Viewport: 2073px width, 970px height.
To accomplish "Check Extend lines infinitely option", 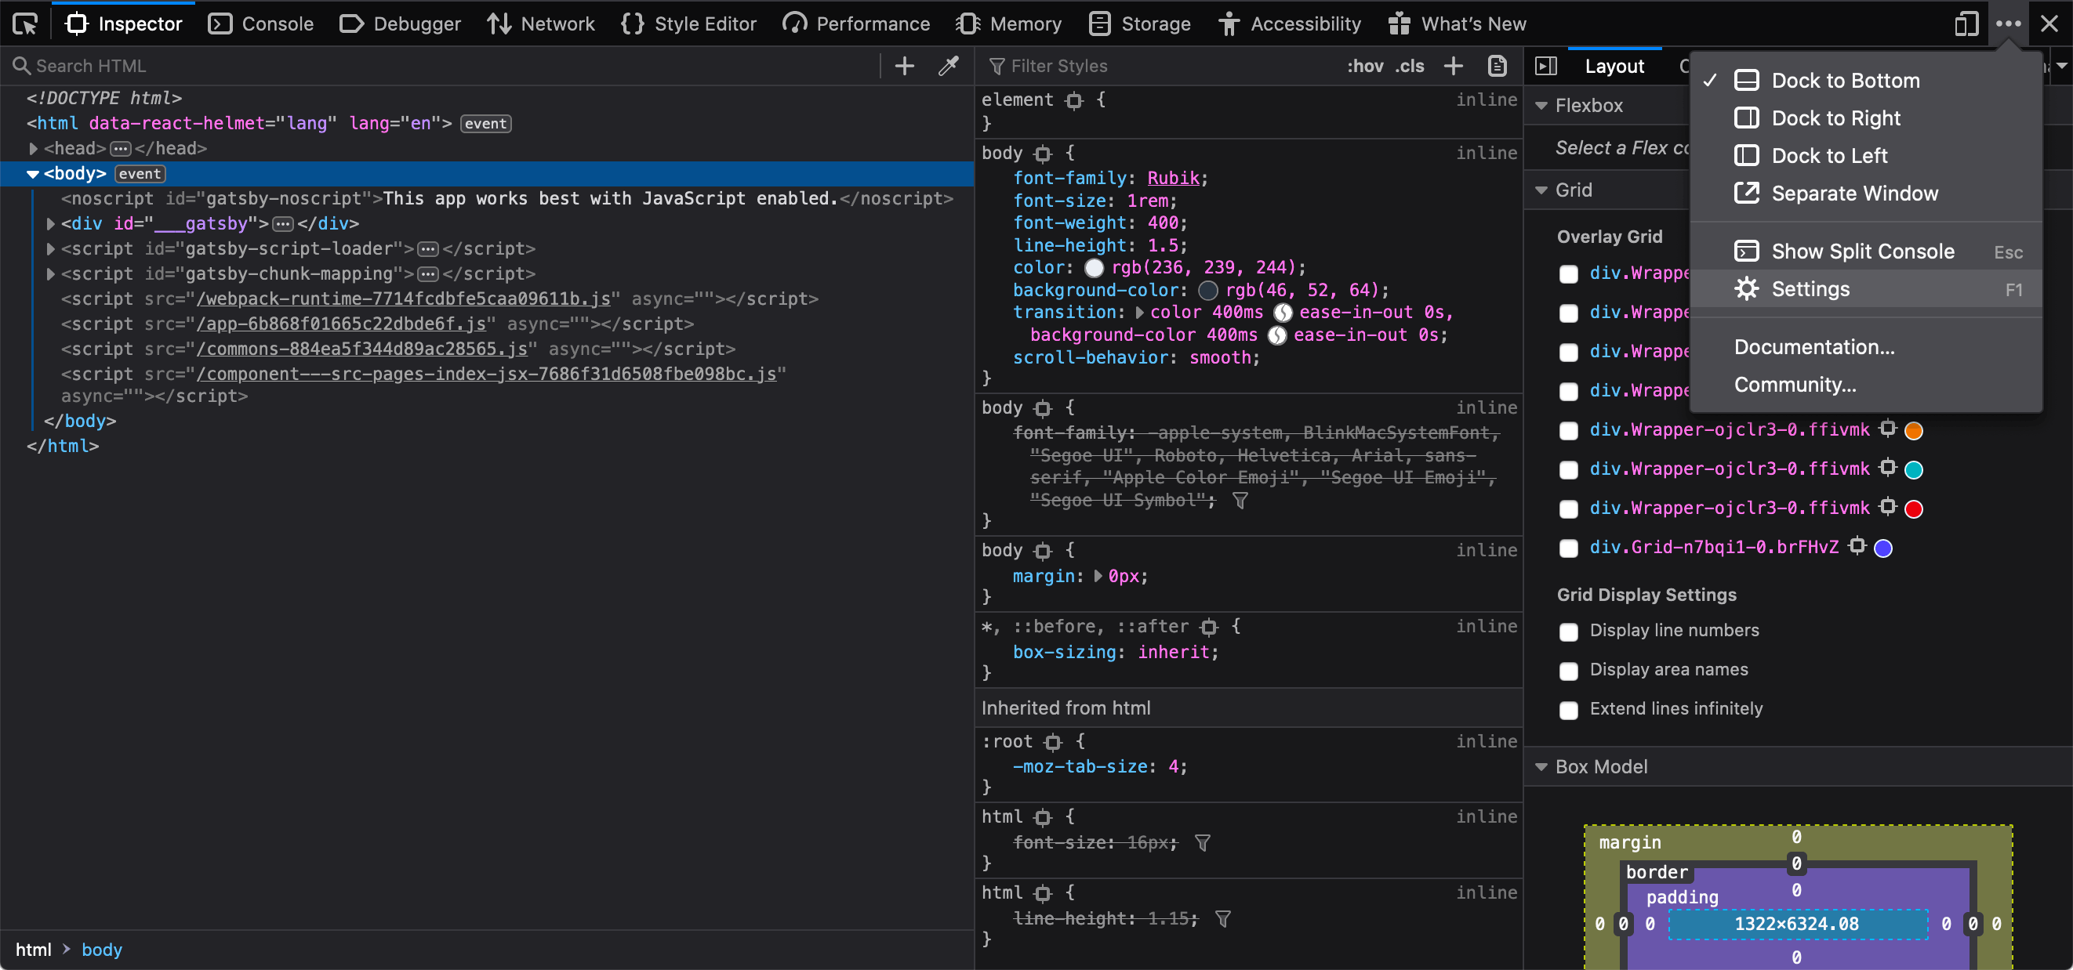I will [x=1567, y=709].
